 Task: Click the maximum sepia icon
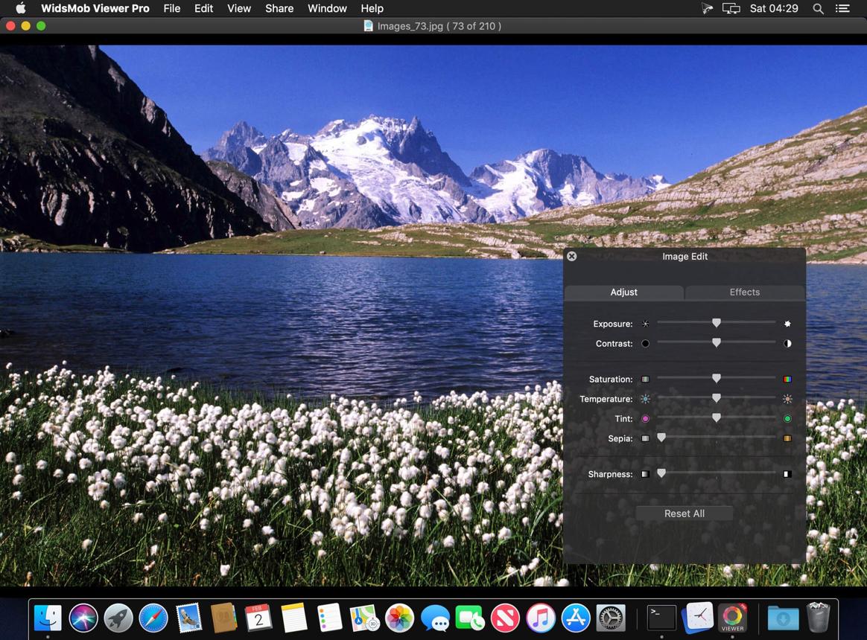[787, 439]
